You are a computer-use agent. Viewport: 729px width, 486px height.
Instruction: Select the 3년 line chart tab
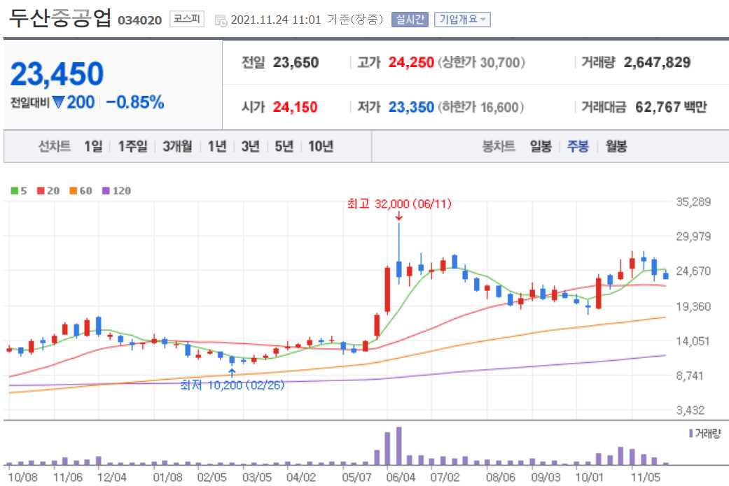250,147
